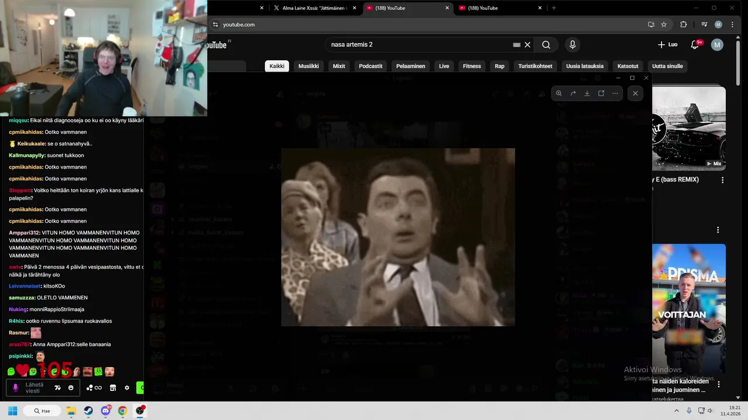
Task: Click the green button next to chat settings
Action: click(140, 388)
